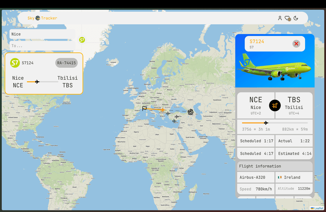The width and height of the screenshot is (326, 212).
Task: Select the S7124 flight card
Action: (44, 73)
